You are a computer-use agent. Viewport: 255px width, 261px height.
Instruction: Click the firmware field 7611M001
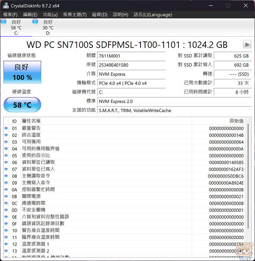131,56
